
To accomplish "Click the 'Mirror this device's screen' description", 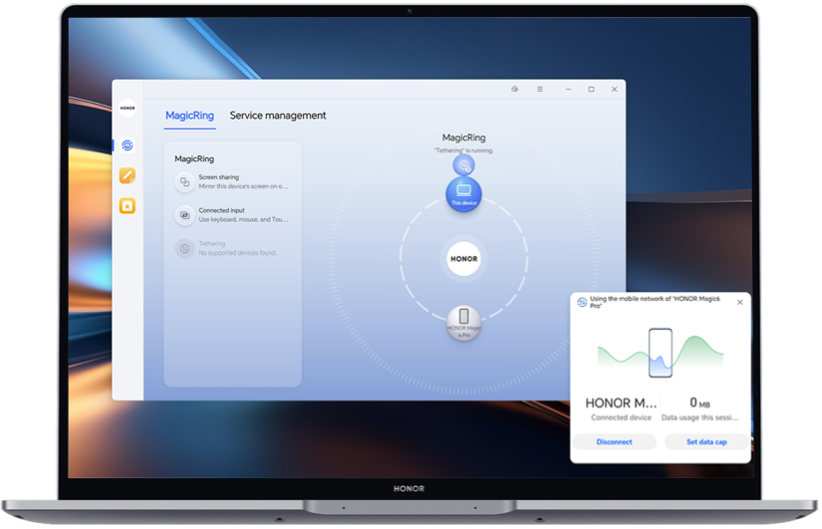I will click(x=243, y=186).
